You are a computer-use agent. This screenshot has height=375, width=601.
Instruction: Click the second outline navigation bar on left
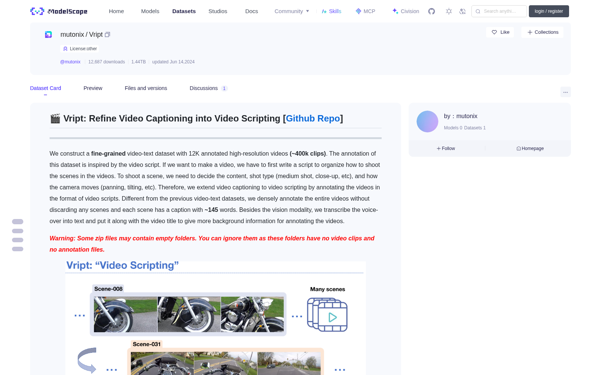pos(18,231)
